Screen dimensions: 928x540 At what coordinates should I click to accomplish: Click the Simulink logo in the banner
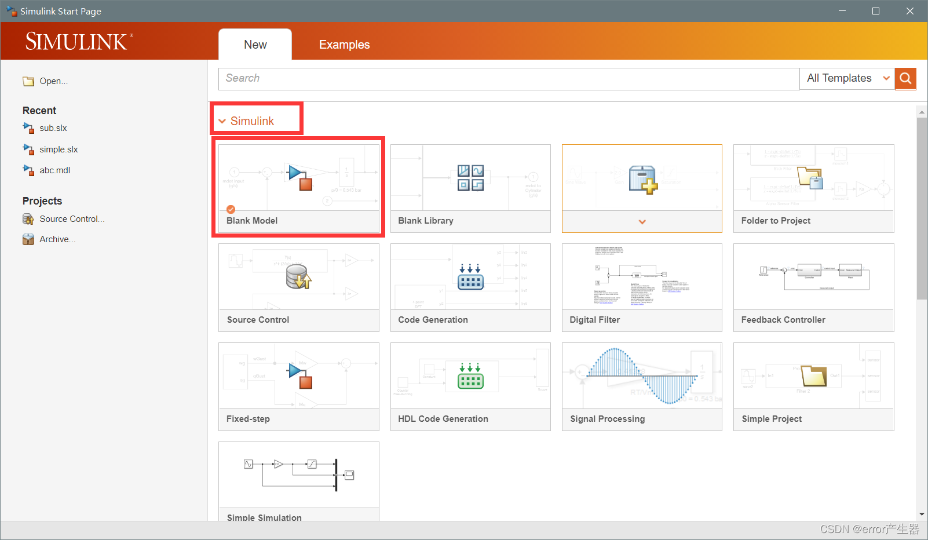coord(79,42)
